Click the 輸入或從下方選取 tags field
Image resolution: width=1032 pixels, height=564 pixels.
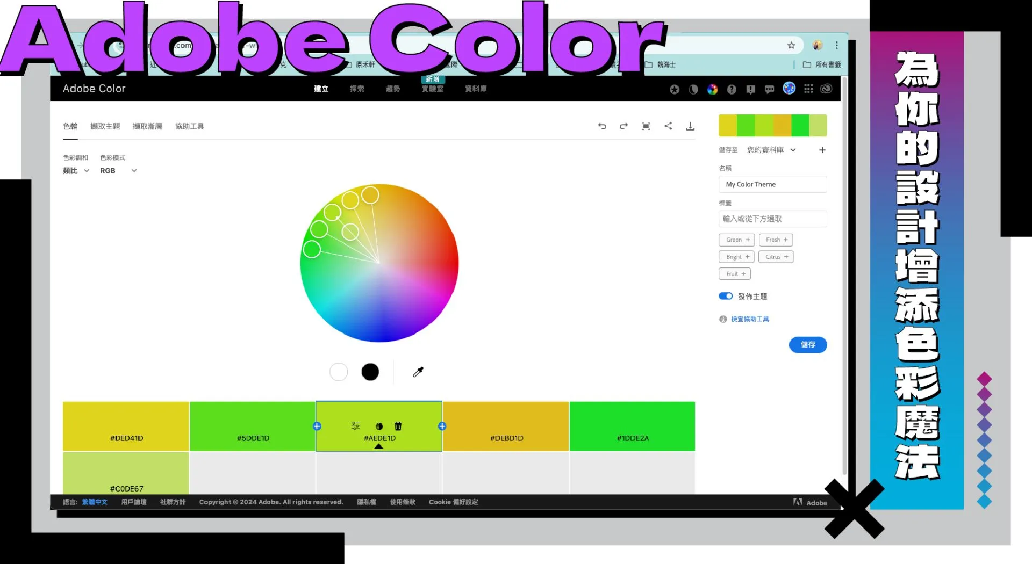pos(772,219)
